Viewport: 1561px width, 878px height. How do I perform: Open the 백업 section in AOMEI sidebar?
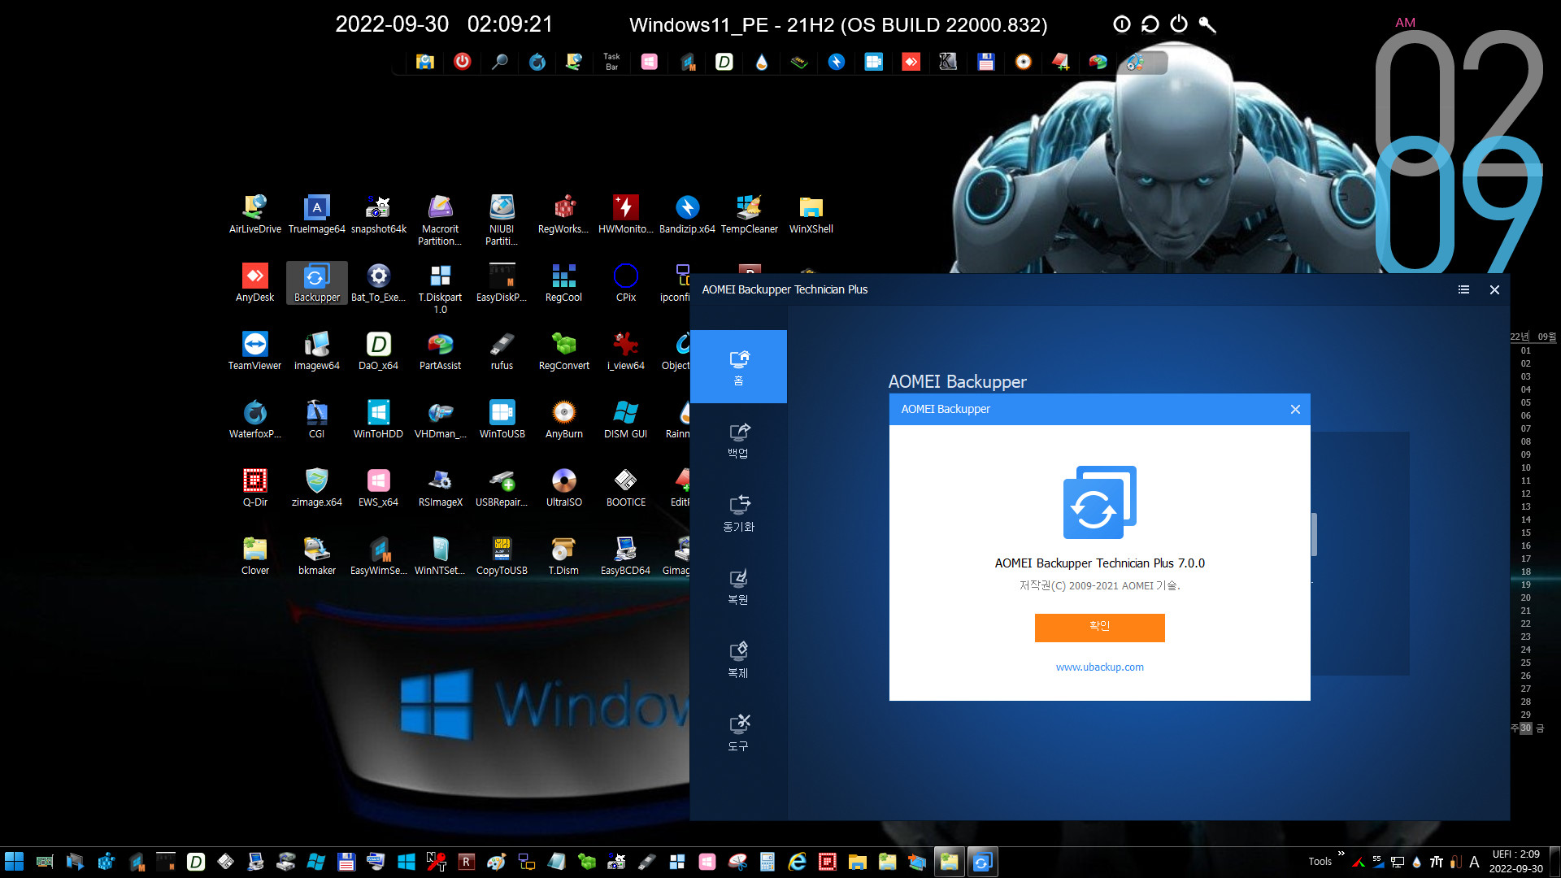point(738,440)
